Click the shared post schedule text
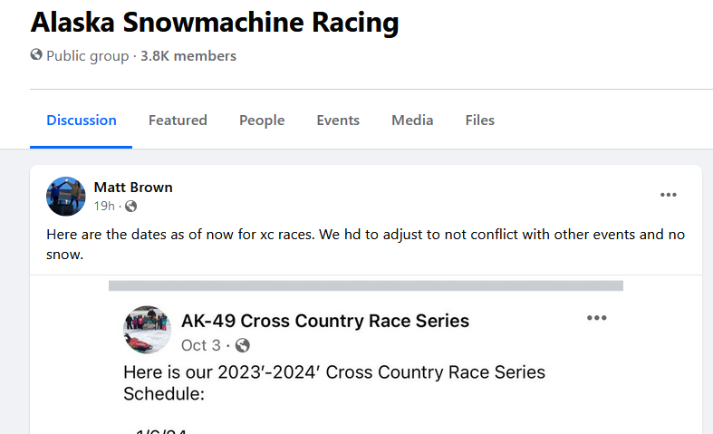713x434 pixels. pos(334,382)
